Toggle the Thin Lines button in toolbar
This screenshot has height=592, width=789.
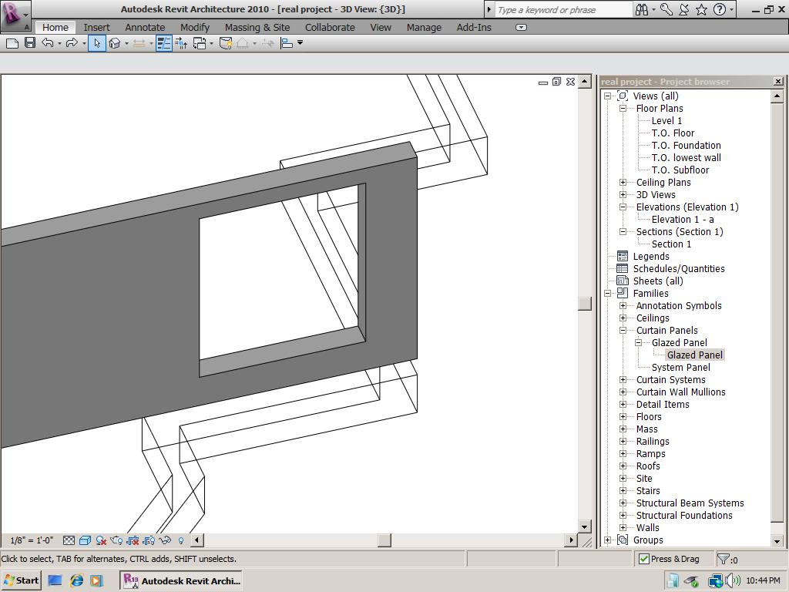coord(163,43)
